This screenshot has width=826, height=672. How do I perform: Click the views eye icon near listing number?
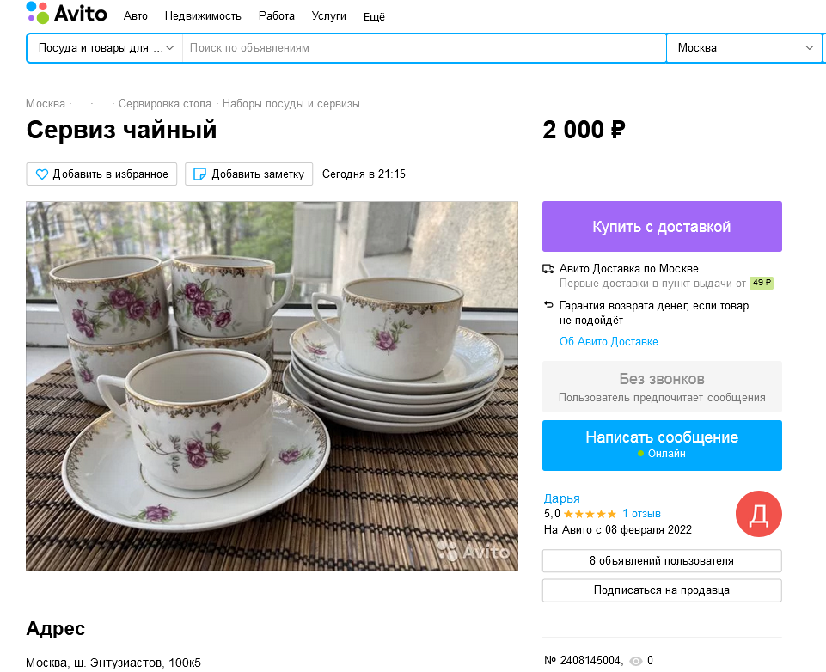[x=637, y=661]
